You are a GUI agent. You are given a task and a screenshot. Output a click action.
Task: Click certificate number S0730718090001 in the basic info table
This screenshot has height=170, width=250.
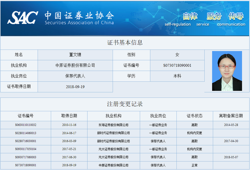[x=177, y=66]
